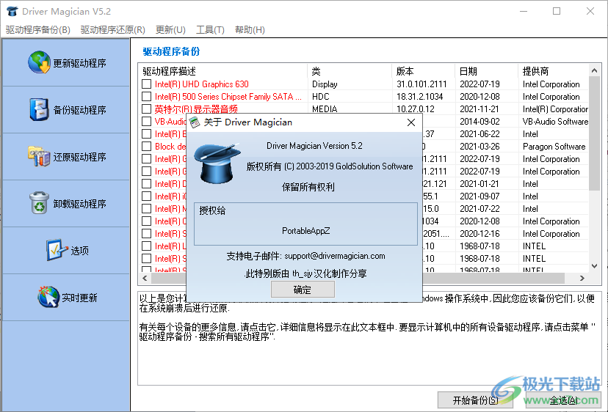Open the 更新(U) menu
This screenshot has width=608, height=412.
click(170, 30)
